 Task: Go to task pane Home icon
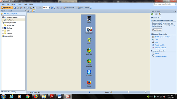pyautogui.click(x=160, y=14)
